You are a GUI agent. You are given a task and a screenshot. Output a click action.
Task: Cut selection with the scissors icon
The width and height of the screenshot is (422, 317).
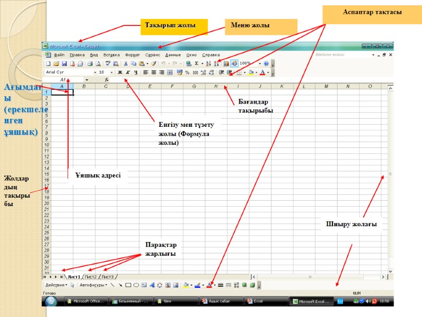point(126,63)
